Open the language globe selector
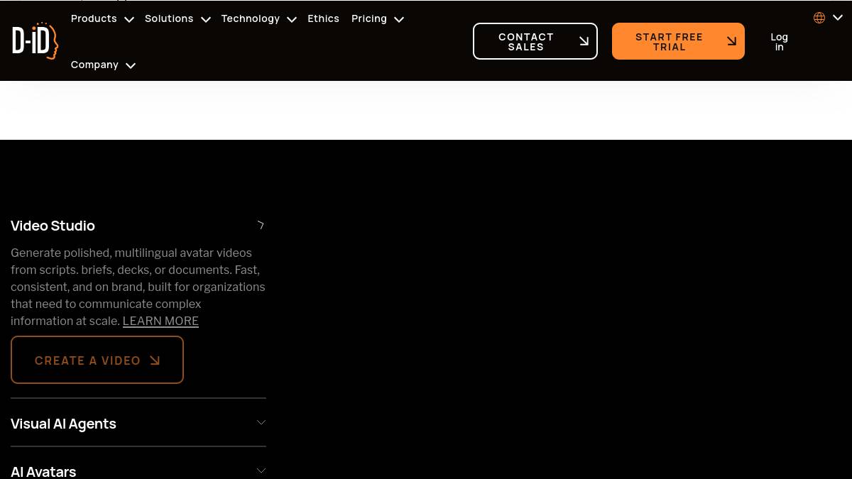 819,18
